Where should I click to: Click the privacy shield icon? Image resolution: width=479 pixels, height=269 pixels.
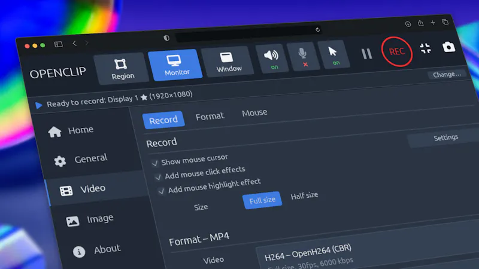coord(166,38)
